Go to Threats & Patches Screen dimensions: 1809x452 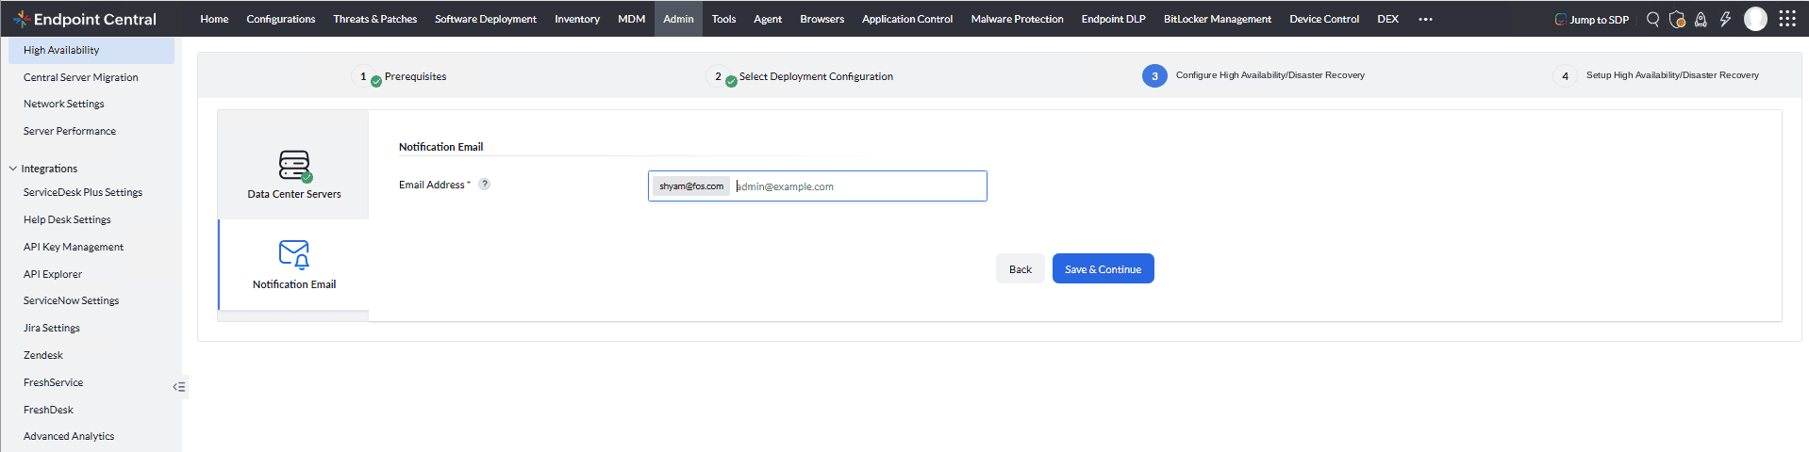(375, 19)
